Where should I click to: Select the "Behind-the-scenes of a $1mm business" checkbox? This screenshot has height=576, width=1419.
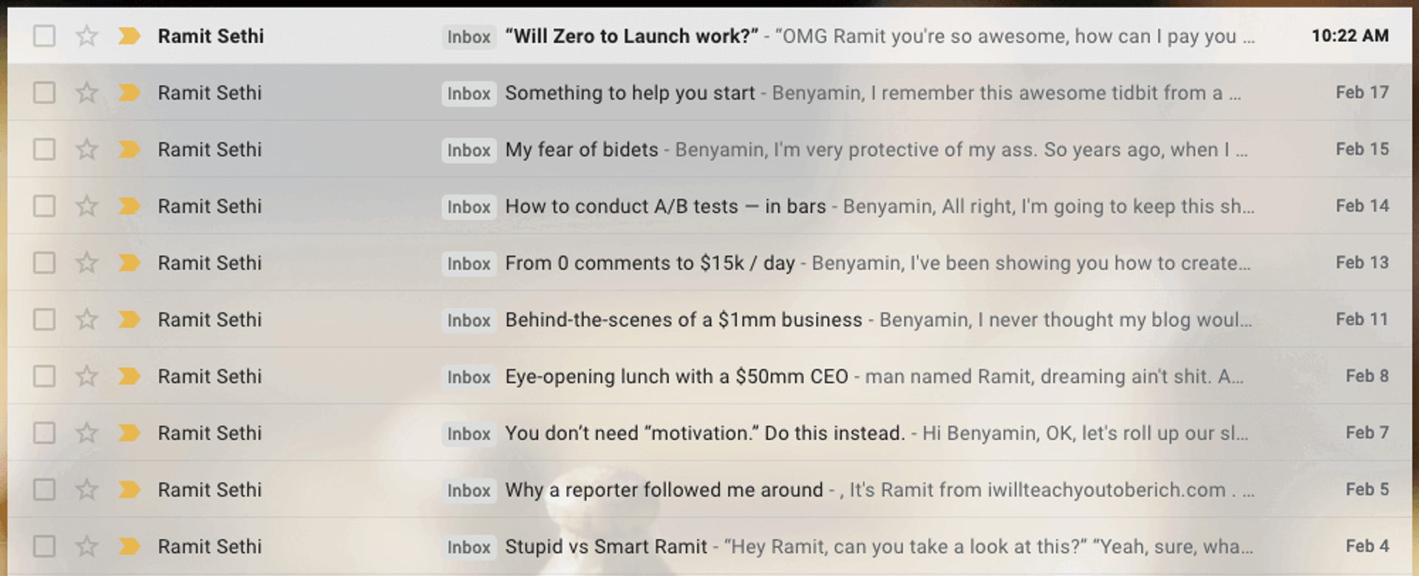44,320
